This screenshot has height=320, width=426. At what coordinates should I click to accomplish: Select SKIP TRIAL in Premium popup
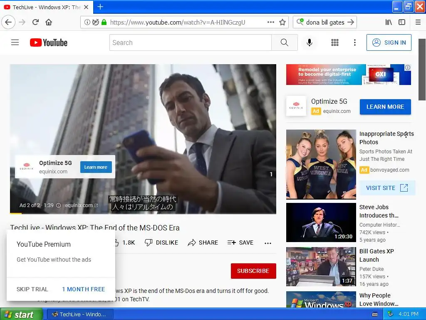click(x=32, y=289)
